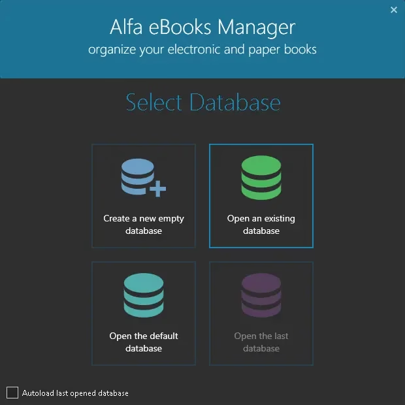The width and height of the screenshot is (405, 405).
Task: Click the plus sign on the new database icon
Action: coord(158,189)
